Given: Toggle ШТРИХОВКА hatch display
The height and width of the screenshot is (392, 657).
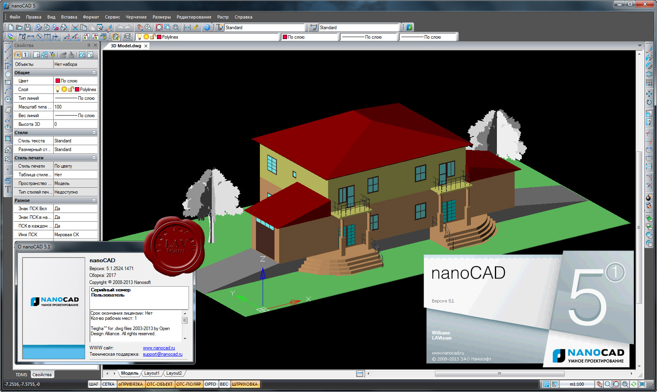Looking at the screenshot, I should click(245, 384).
